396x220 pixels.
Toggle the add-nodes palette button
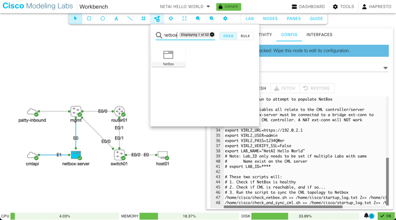point(157,18)
